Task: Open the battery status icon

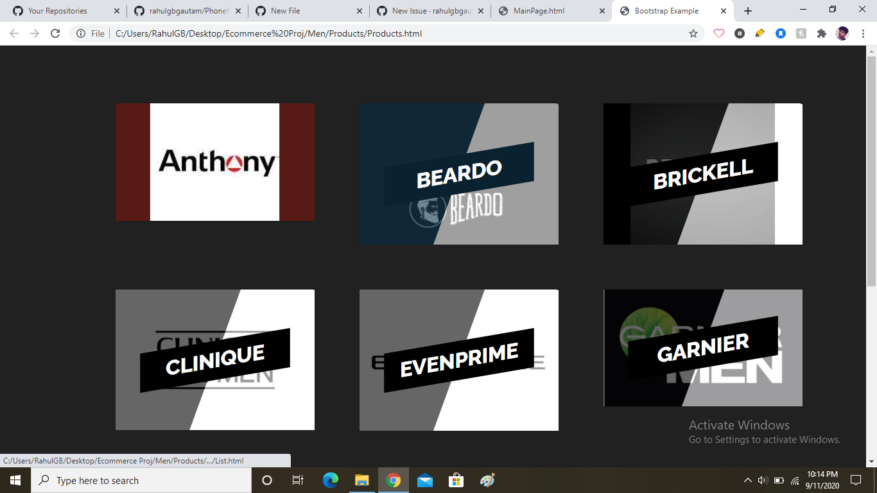Action: tap(779, 480)
